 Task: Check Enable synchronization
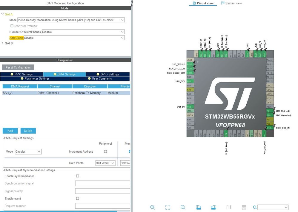tap(78, 176)
